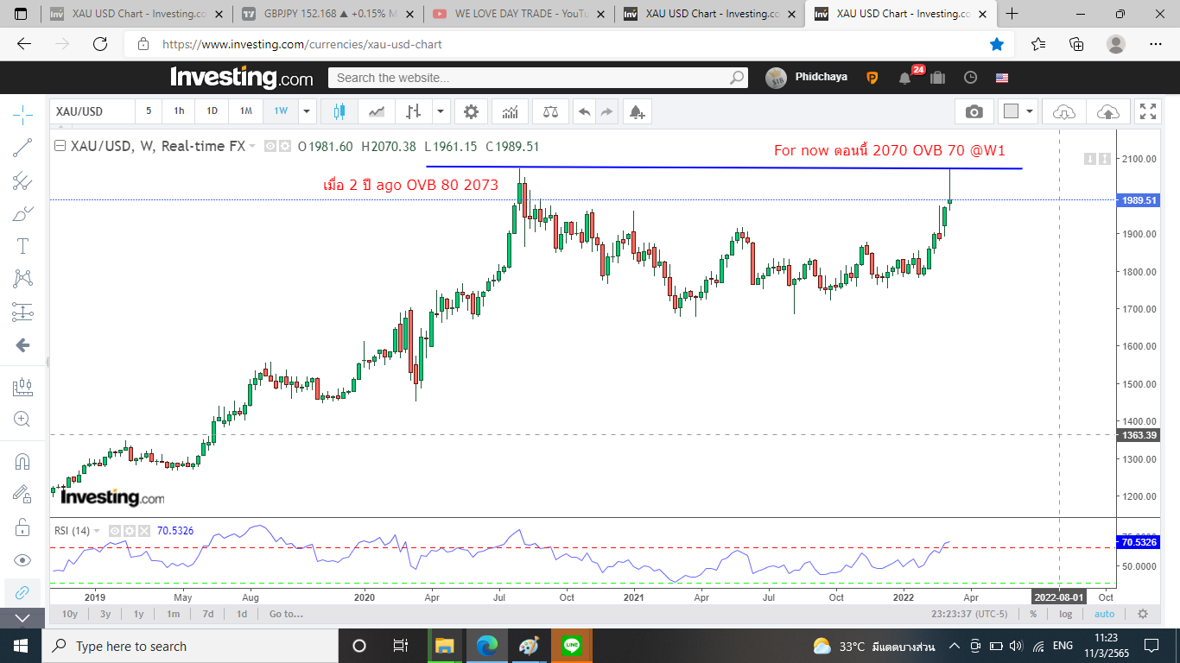Open the Investing Pro orange icon

coord(872,77)
